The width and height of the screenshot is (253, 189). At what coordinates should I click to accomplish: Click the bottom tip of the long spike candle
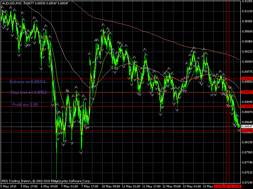click(x=57, y=178)
